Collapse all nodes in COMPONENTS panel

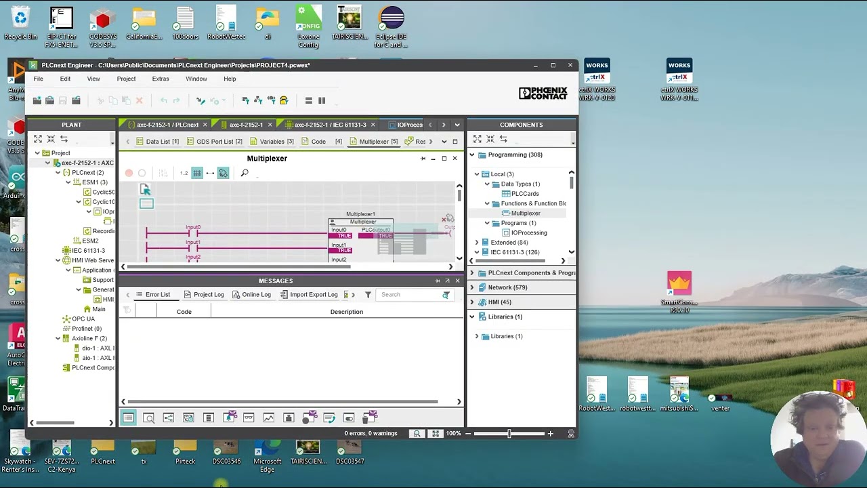tap(490, 139)
